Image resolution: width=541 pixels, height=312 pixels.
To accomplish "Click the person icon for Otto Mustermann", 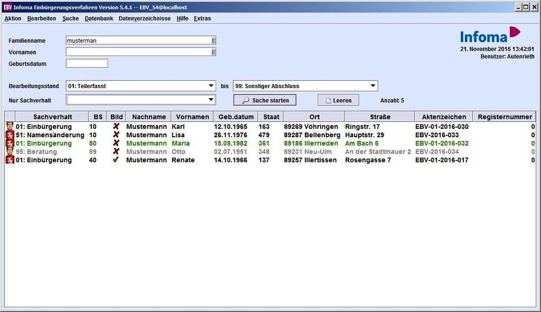I will [x=10, y=152].
